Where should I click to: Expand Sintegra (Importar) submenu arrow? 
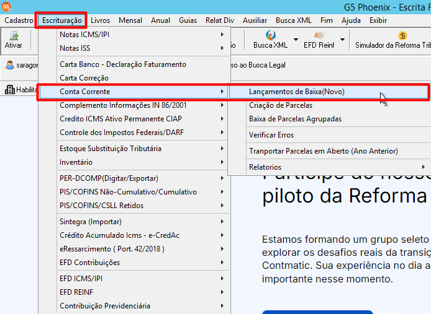[x=222, y=222]
